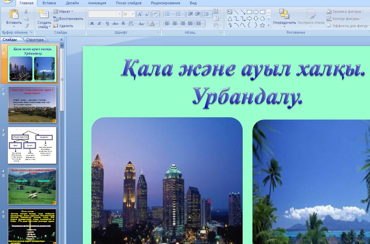Select slide 3 thumbnail with diagram
370x244 pixels.
pos(32,145)
